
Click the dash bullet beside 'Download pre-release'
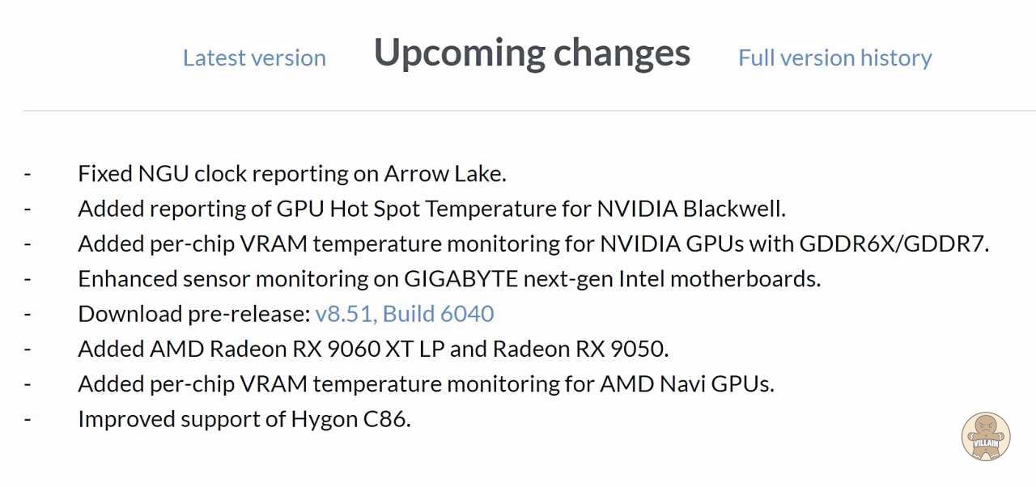pos(28,314)
